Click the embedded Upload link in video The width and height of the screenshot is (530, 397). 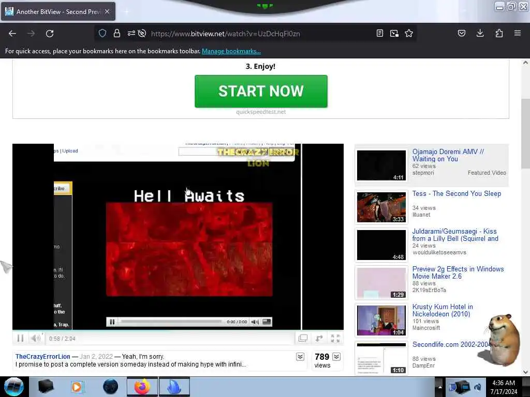70,151
